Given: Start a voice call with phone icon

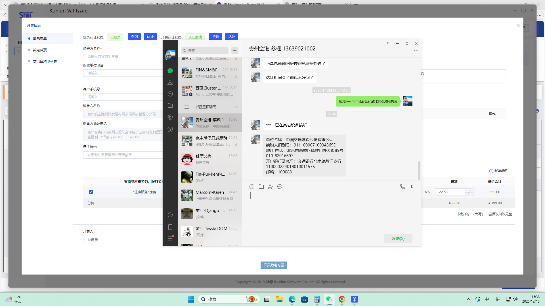Looking at the screenshot, I should [402, 187].
